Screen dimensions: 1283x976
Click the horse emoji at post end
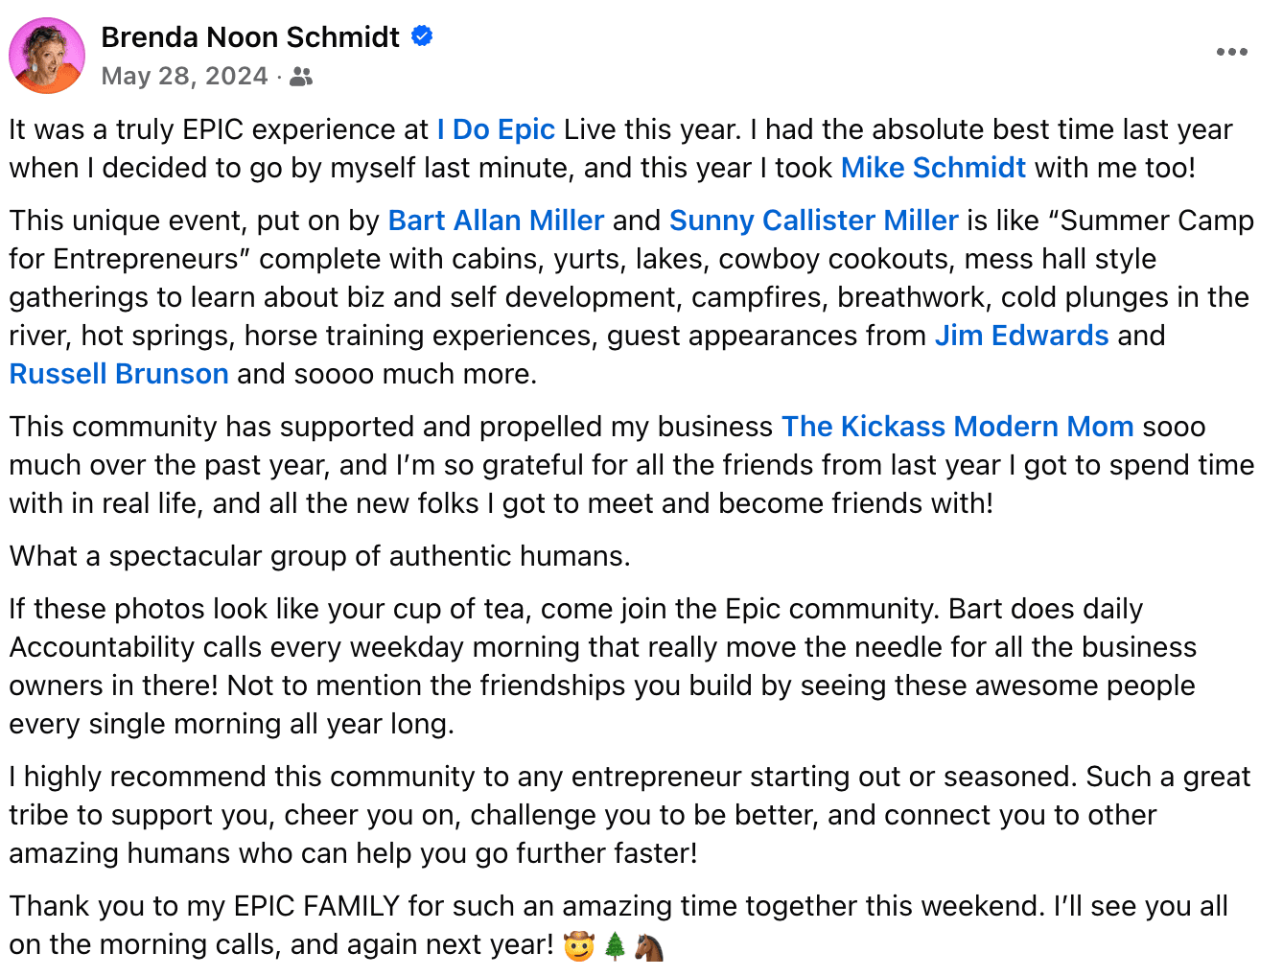tap(649, 946)
